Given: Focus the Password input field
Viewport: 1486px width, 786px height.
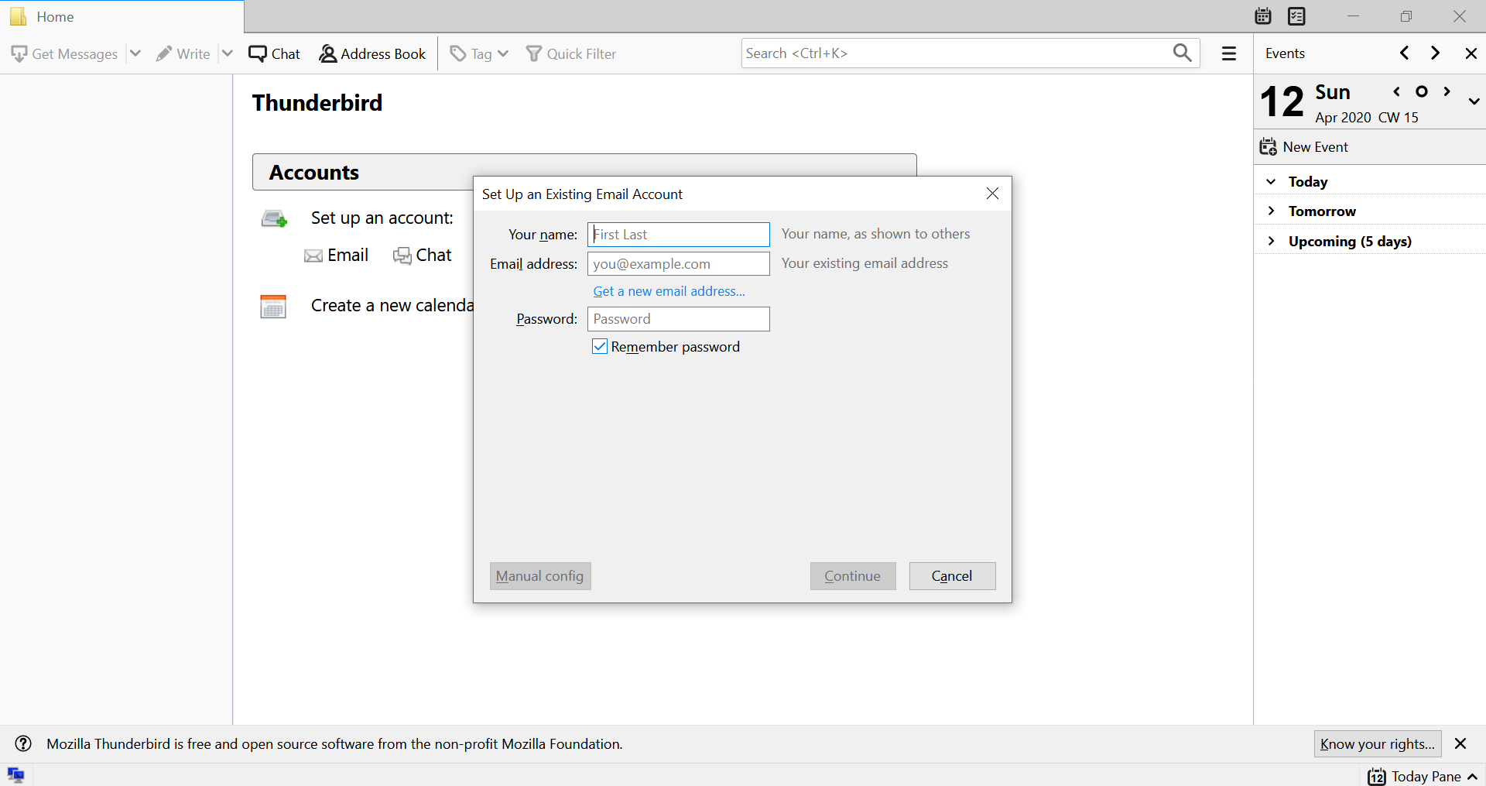Looking at the screenshot, I should (x=679, y=319).
